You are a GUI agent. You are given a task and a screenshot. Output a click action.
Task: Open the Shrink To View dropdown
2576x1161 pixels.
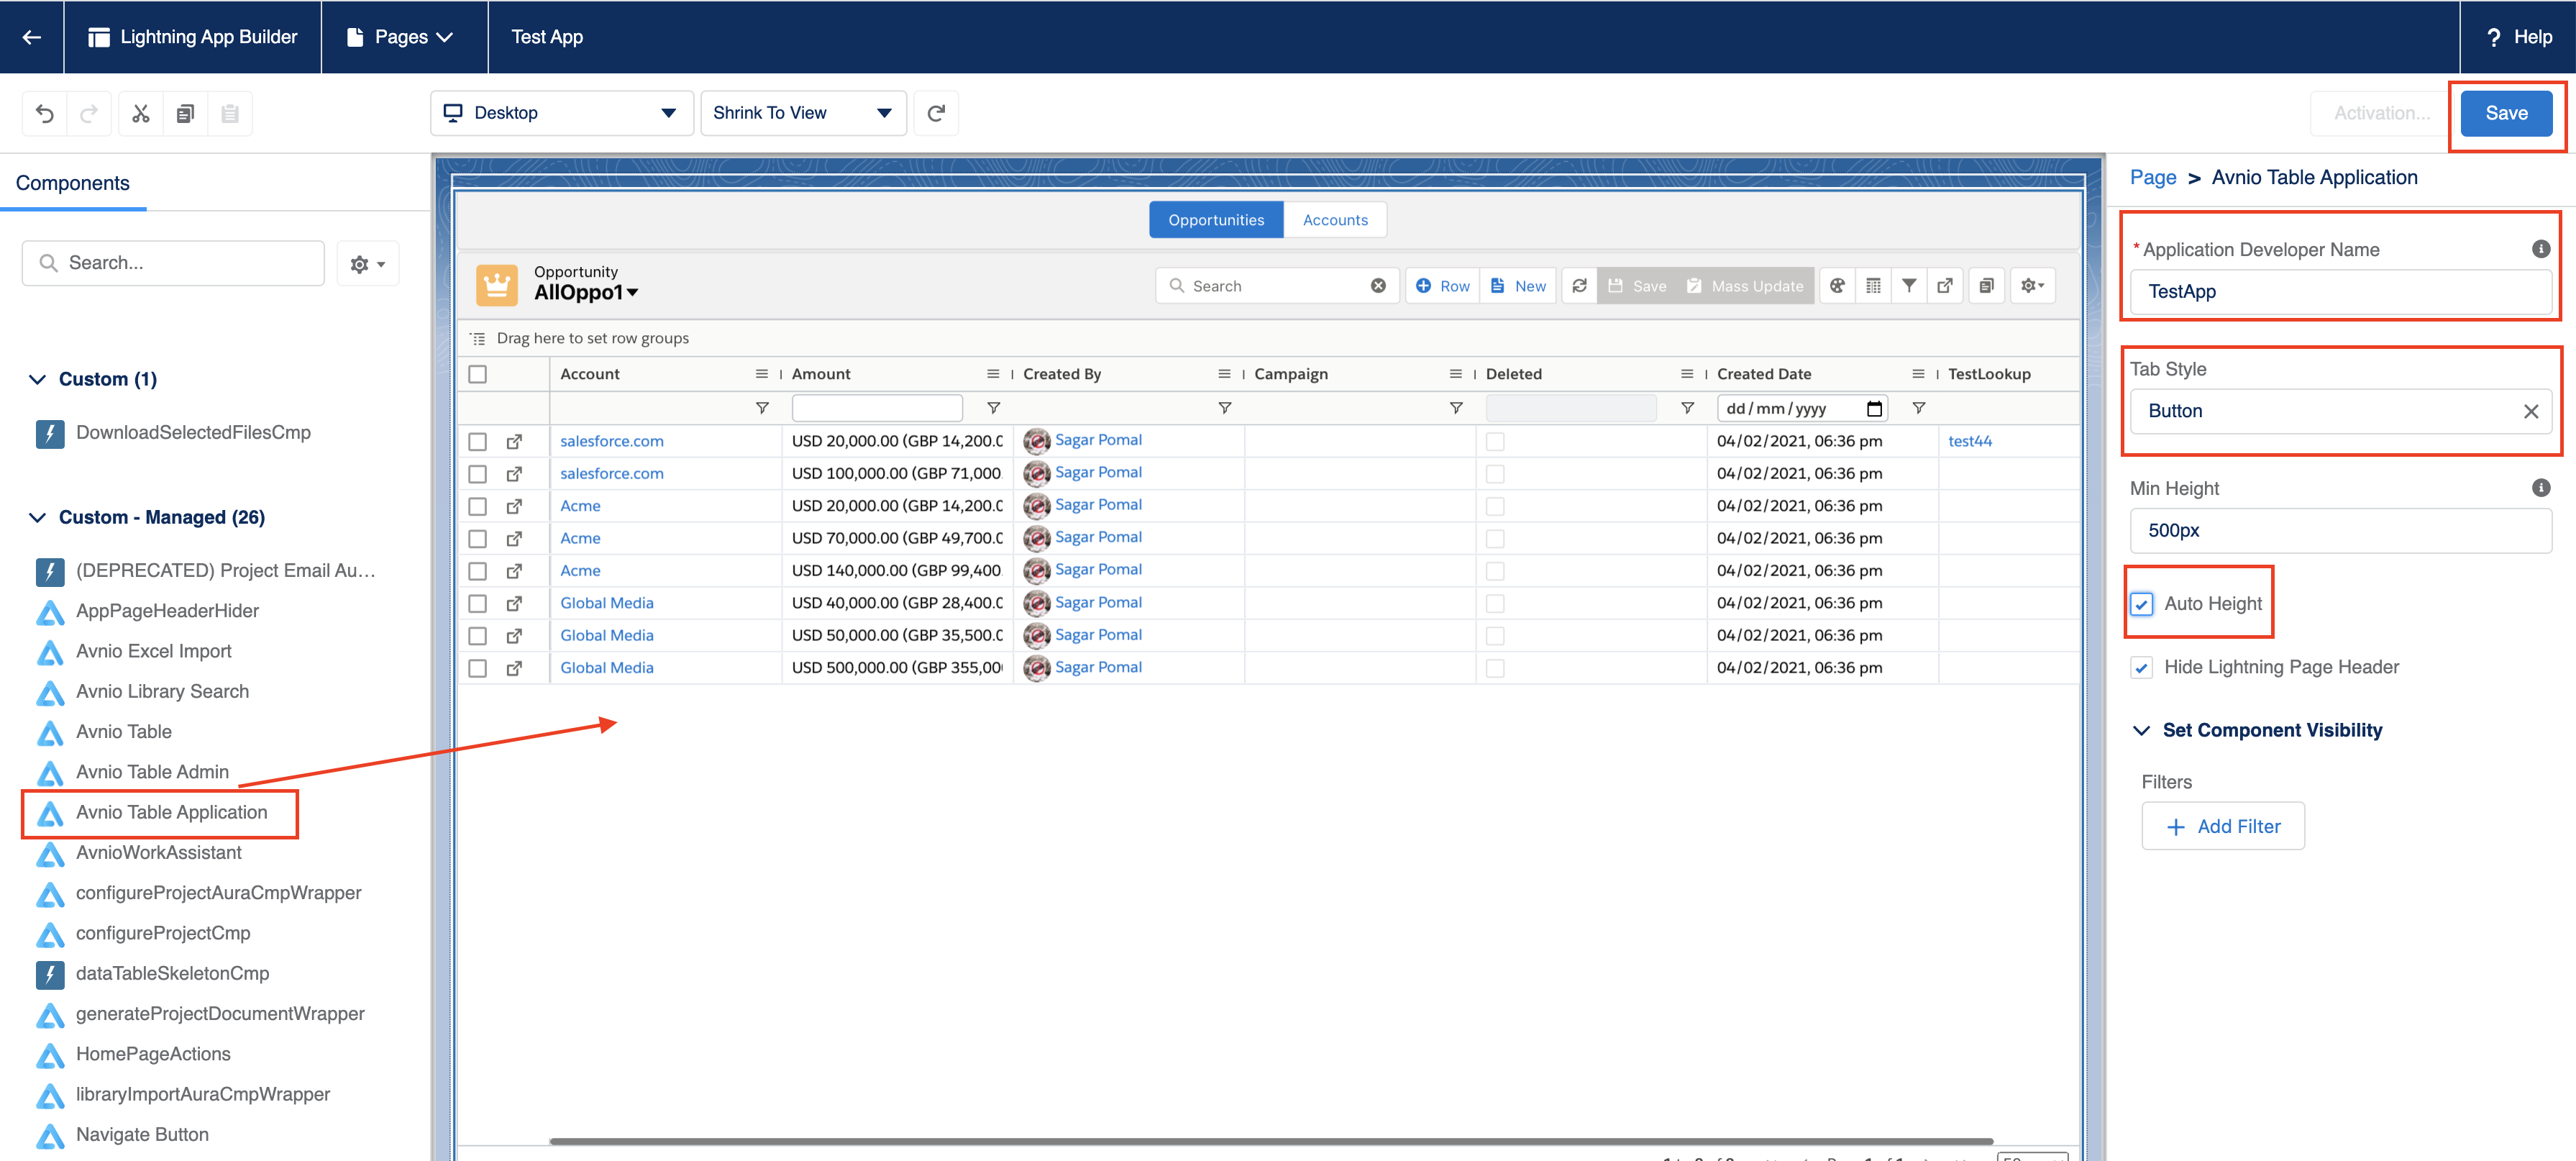point(802,113)
